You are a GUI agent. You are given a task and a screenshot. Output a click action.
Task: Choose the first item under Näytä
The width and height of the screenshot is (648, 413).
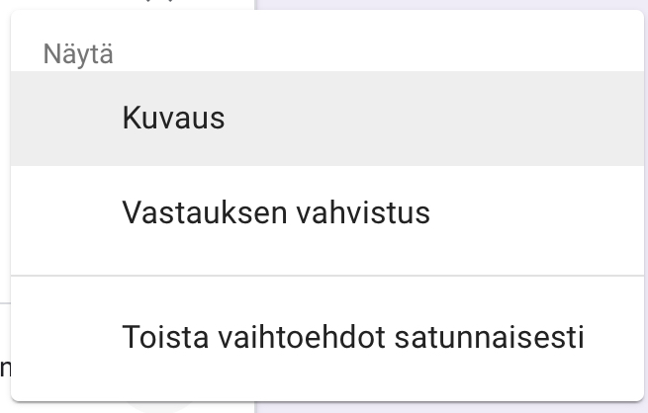(173, 119)
